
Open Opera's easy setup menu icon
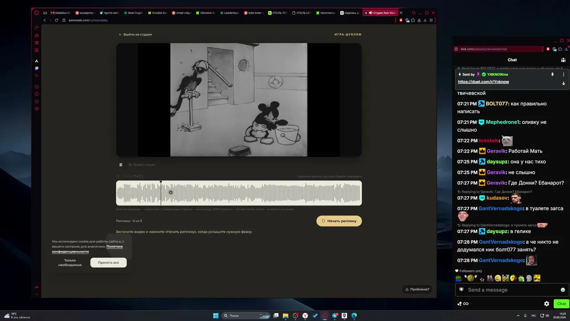(431, 20)
